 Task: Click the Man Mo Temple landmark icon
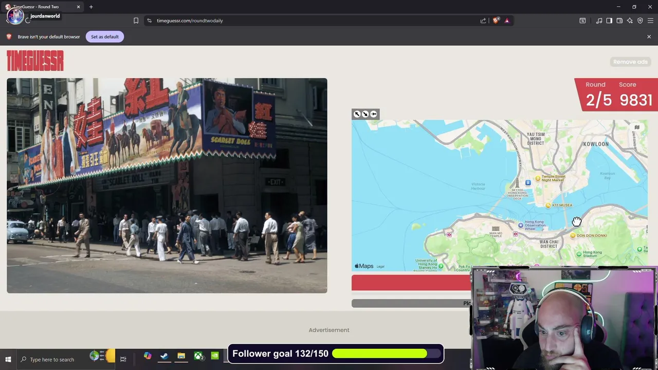496,228
